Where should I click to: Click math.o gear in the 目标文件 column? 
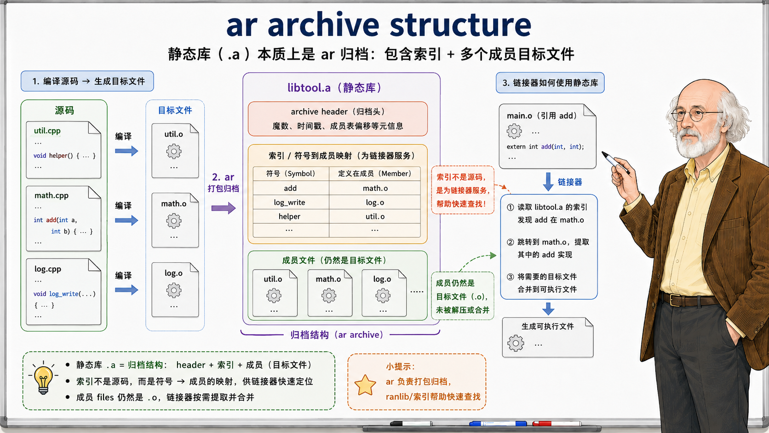[174, 221]
